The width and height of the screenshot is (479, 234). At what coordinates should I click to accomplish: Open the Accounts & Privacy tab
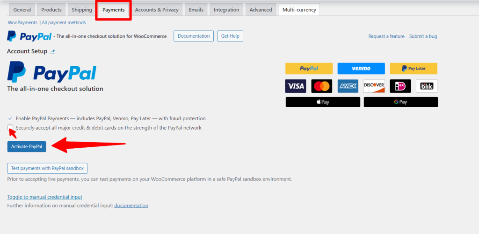[157, 10]
